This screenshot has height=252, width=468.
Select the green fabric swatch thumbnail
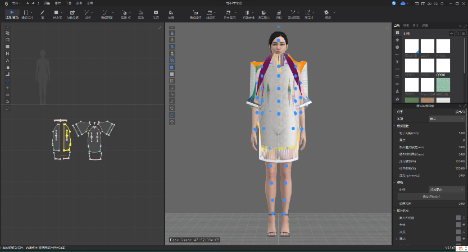coord(443,85)
